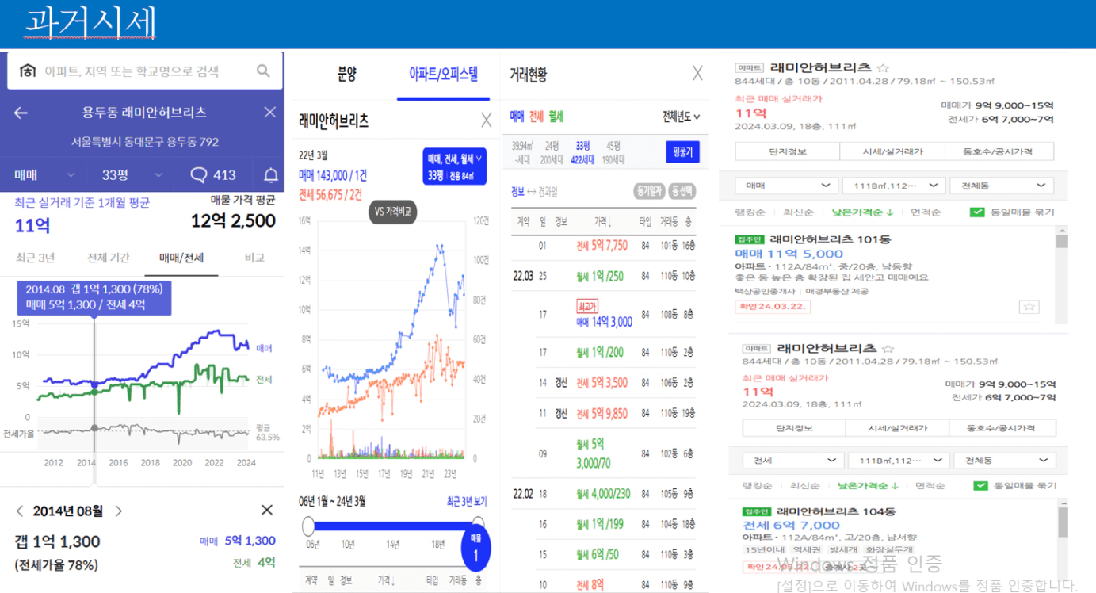Click the 동선택 pill button
This screenshot has height=593, width=1096.
(682, 191)
